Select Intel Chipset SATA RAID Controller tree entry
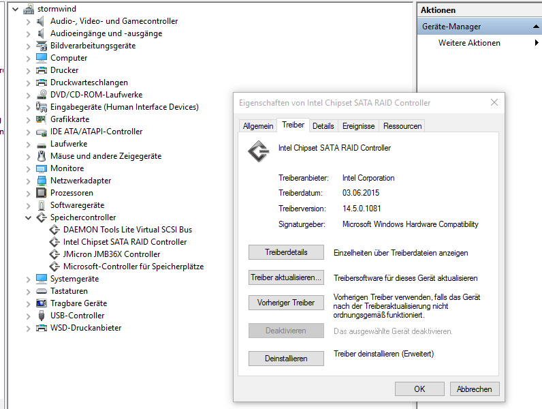Image resolution: width=542 pixels, height=409 pixels. click(x=125, y=242)
